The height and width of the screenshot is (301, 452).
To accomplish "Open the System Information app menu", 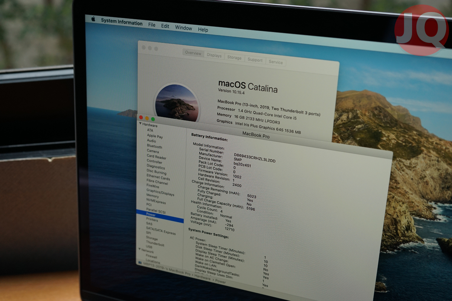I will point(122,22).
